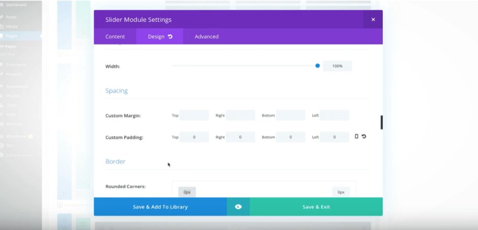
Task: Switch to the Content tab
Action: pos(115,37)
